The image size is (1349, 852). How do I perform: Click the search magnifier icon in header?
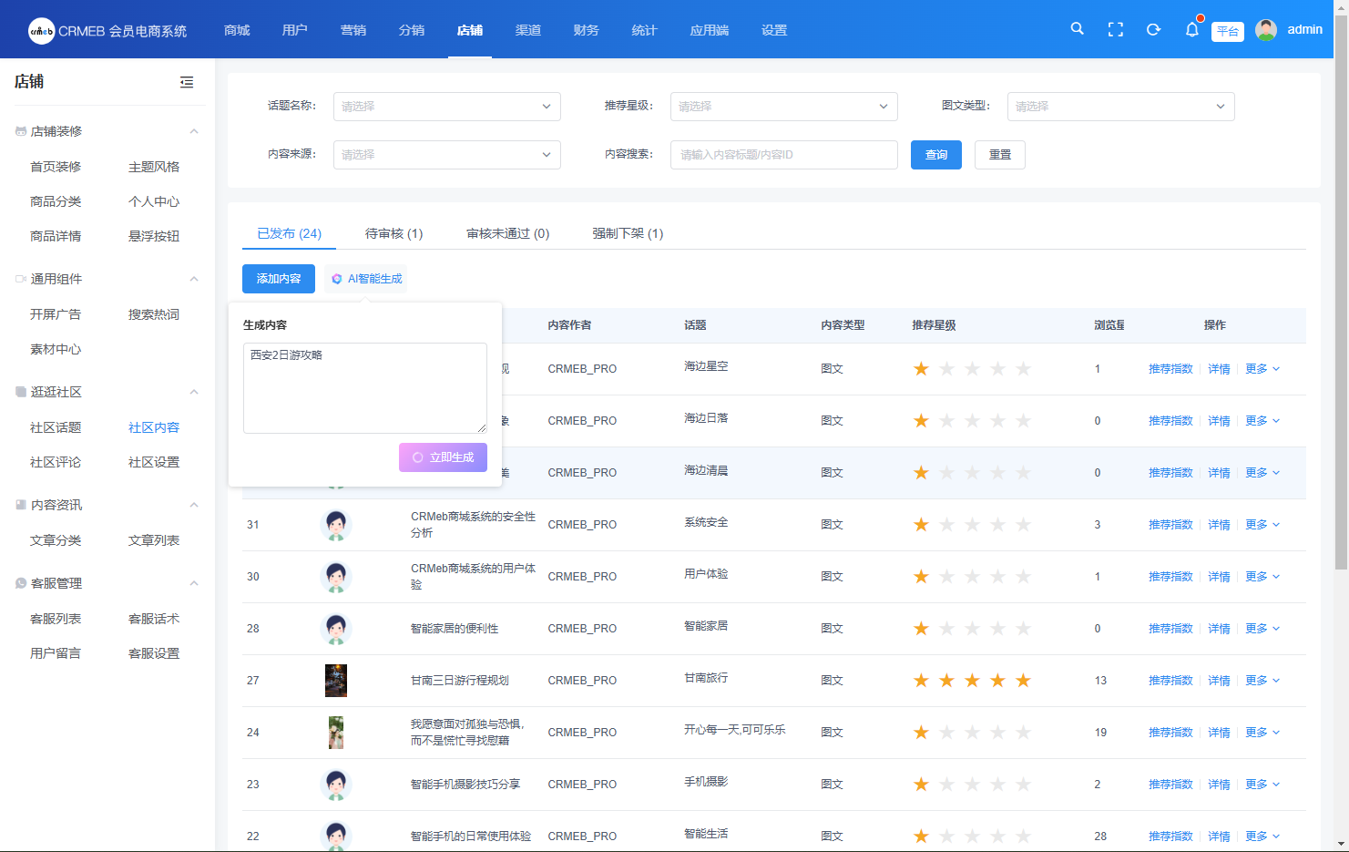(x=1077, y=29)
